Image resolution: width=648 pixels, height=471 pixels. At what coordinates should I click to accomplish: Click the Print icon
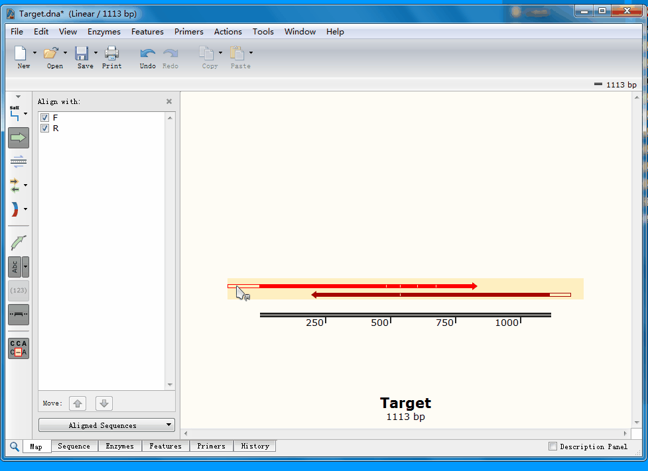[111, 54]
